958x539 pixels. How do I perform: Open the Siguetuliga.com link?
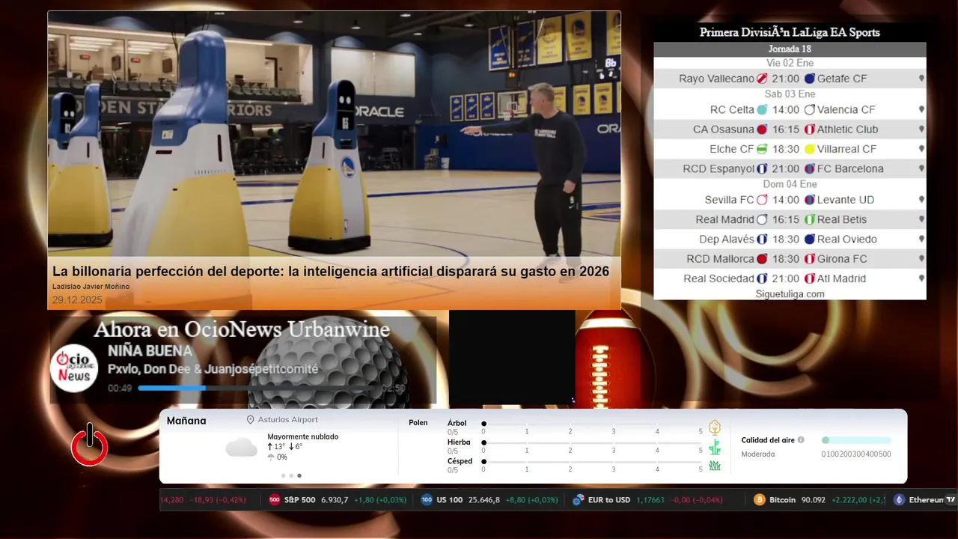pos(790,294)
